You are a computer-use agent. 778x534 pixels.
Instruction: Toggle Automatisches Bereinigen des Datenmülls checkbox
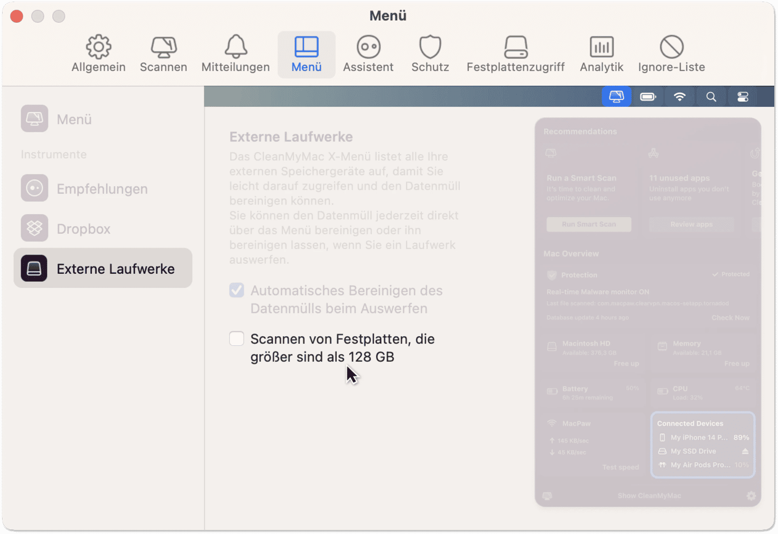(237, 290)
